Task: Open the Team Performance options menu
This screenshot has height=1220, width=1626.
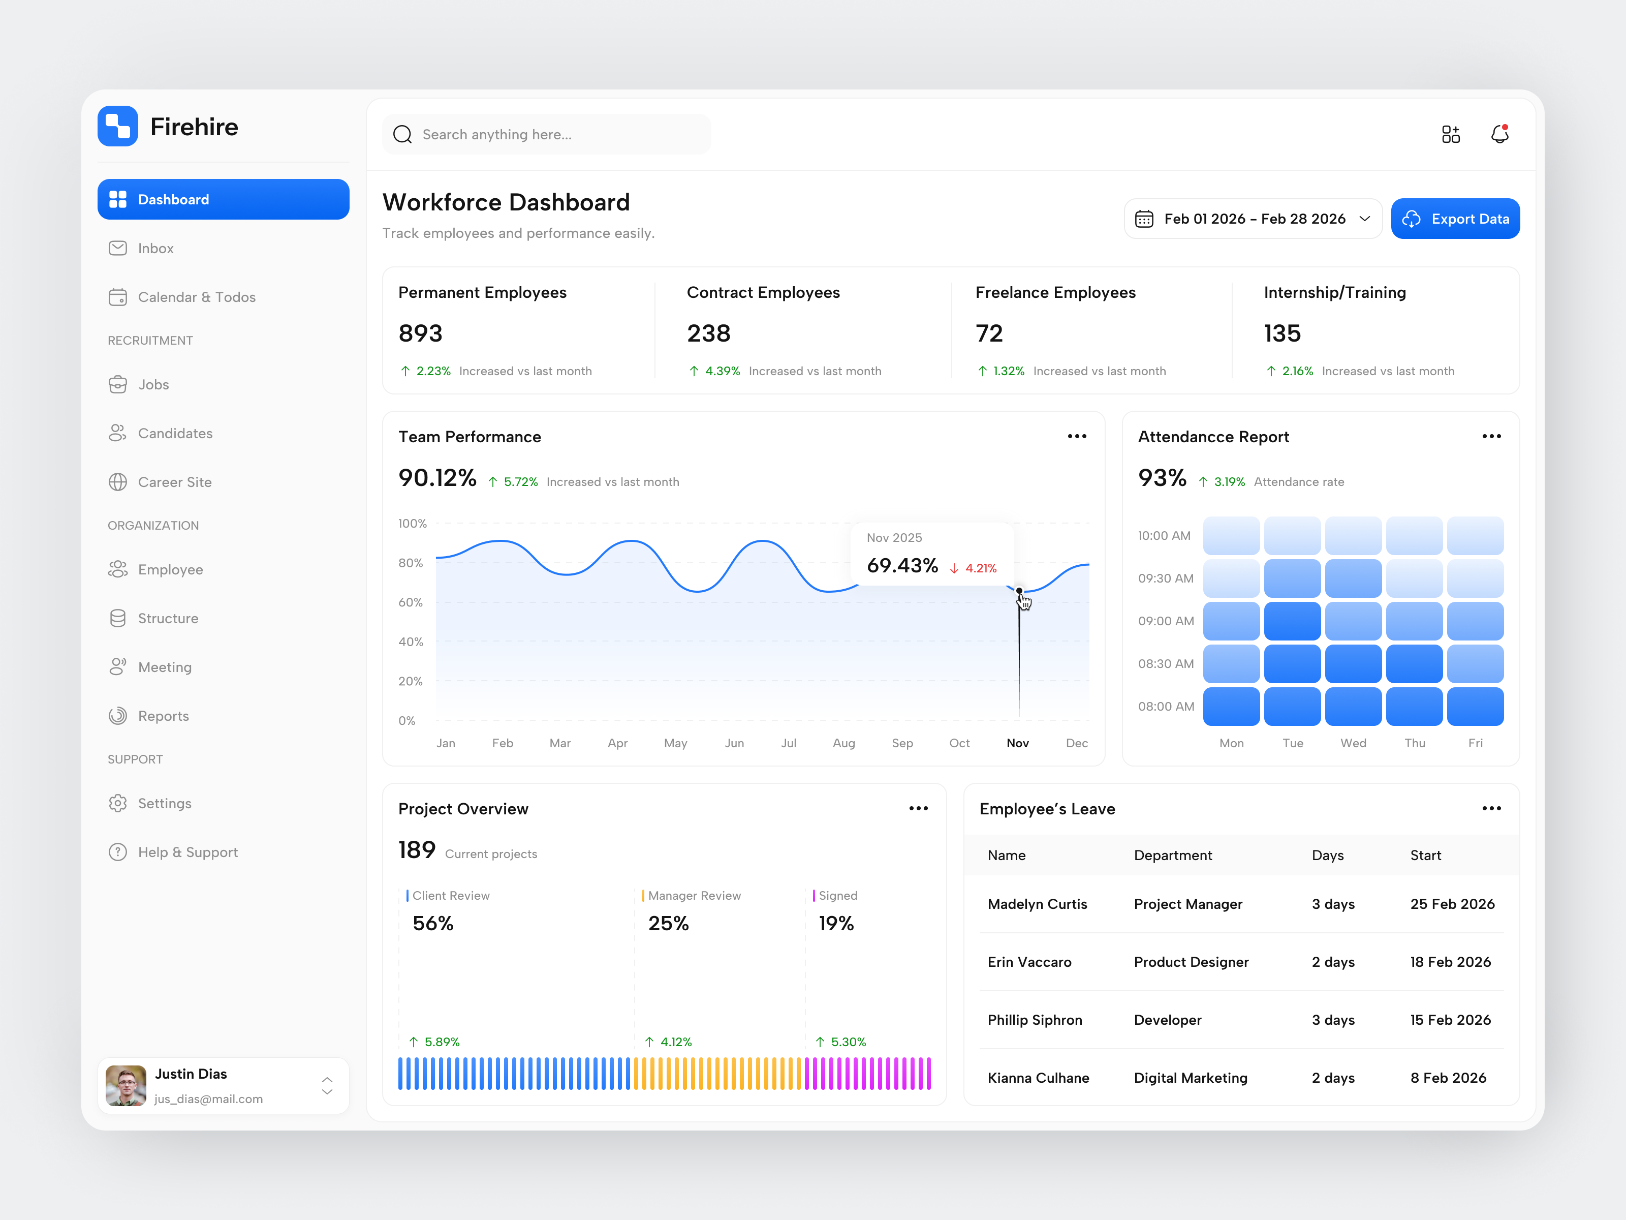Action: (1077, 436)
